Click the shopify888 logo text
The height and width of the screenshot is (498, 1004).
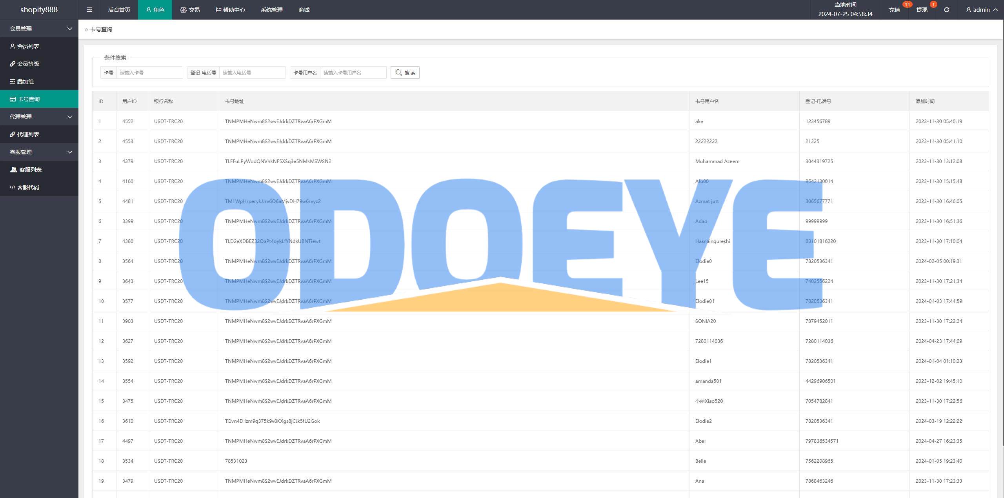pyautogui.click(x=39, y=10)
